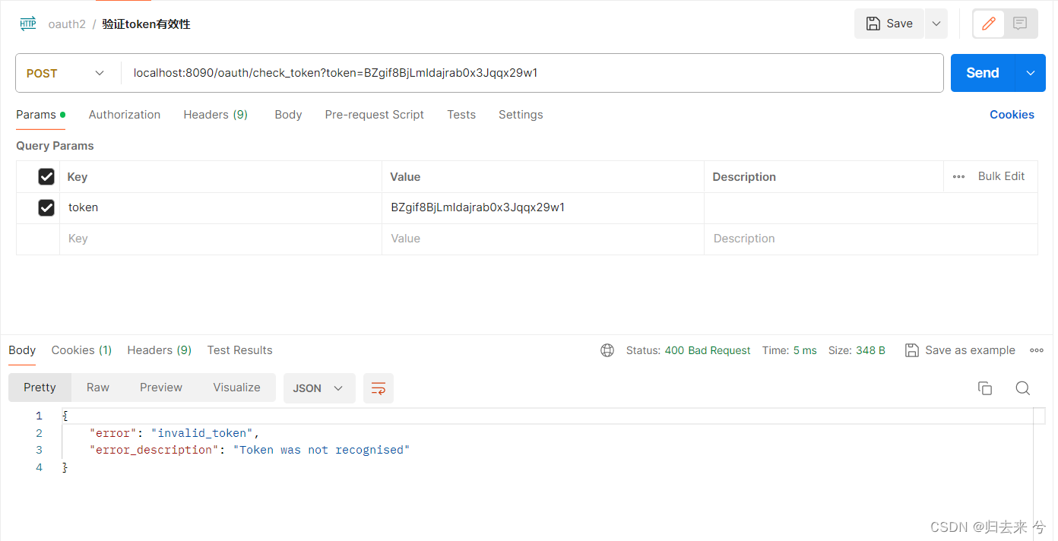Expand the Send button dropdown arrow
1058x541 pixels.
coord(1030,73)
